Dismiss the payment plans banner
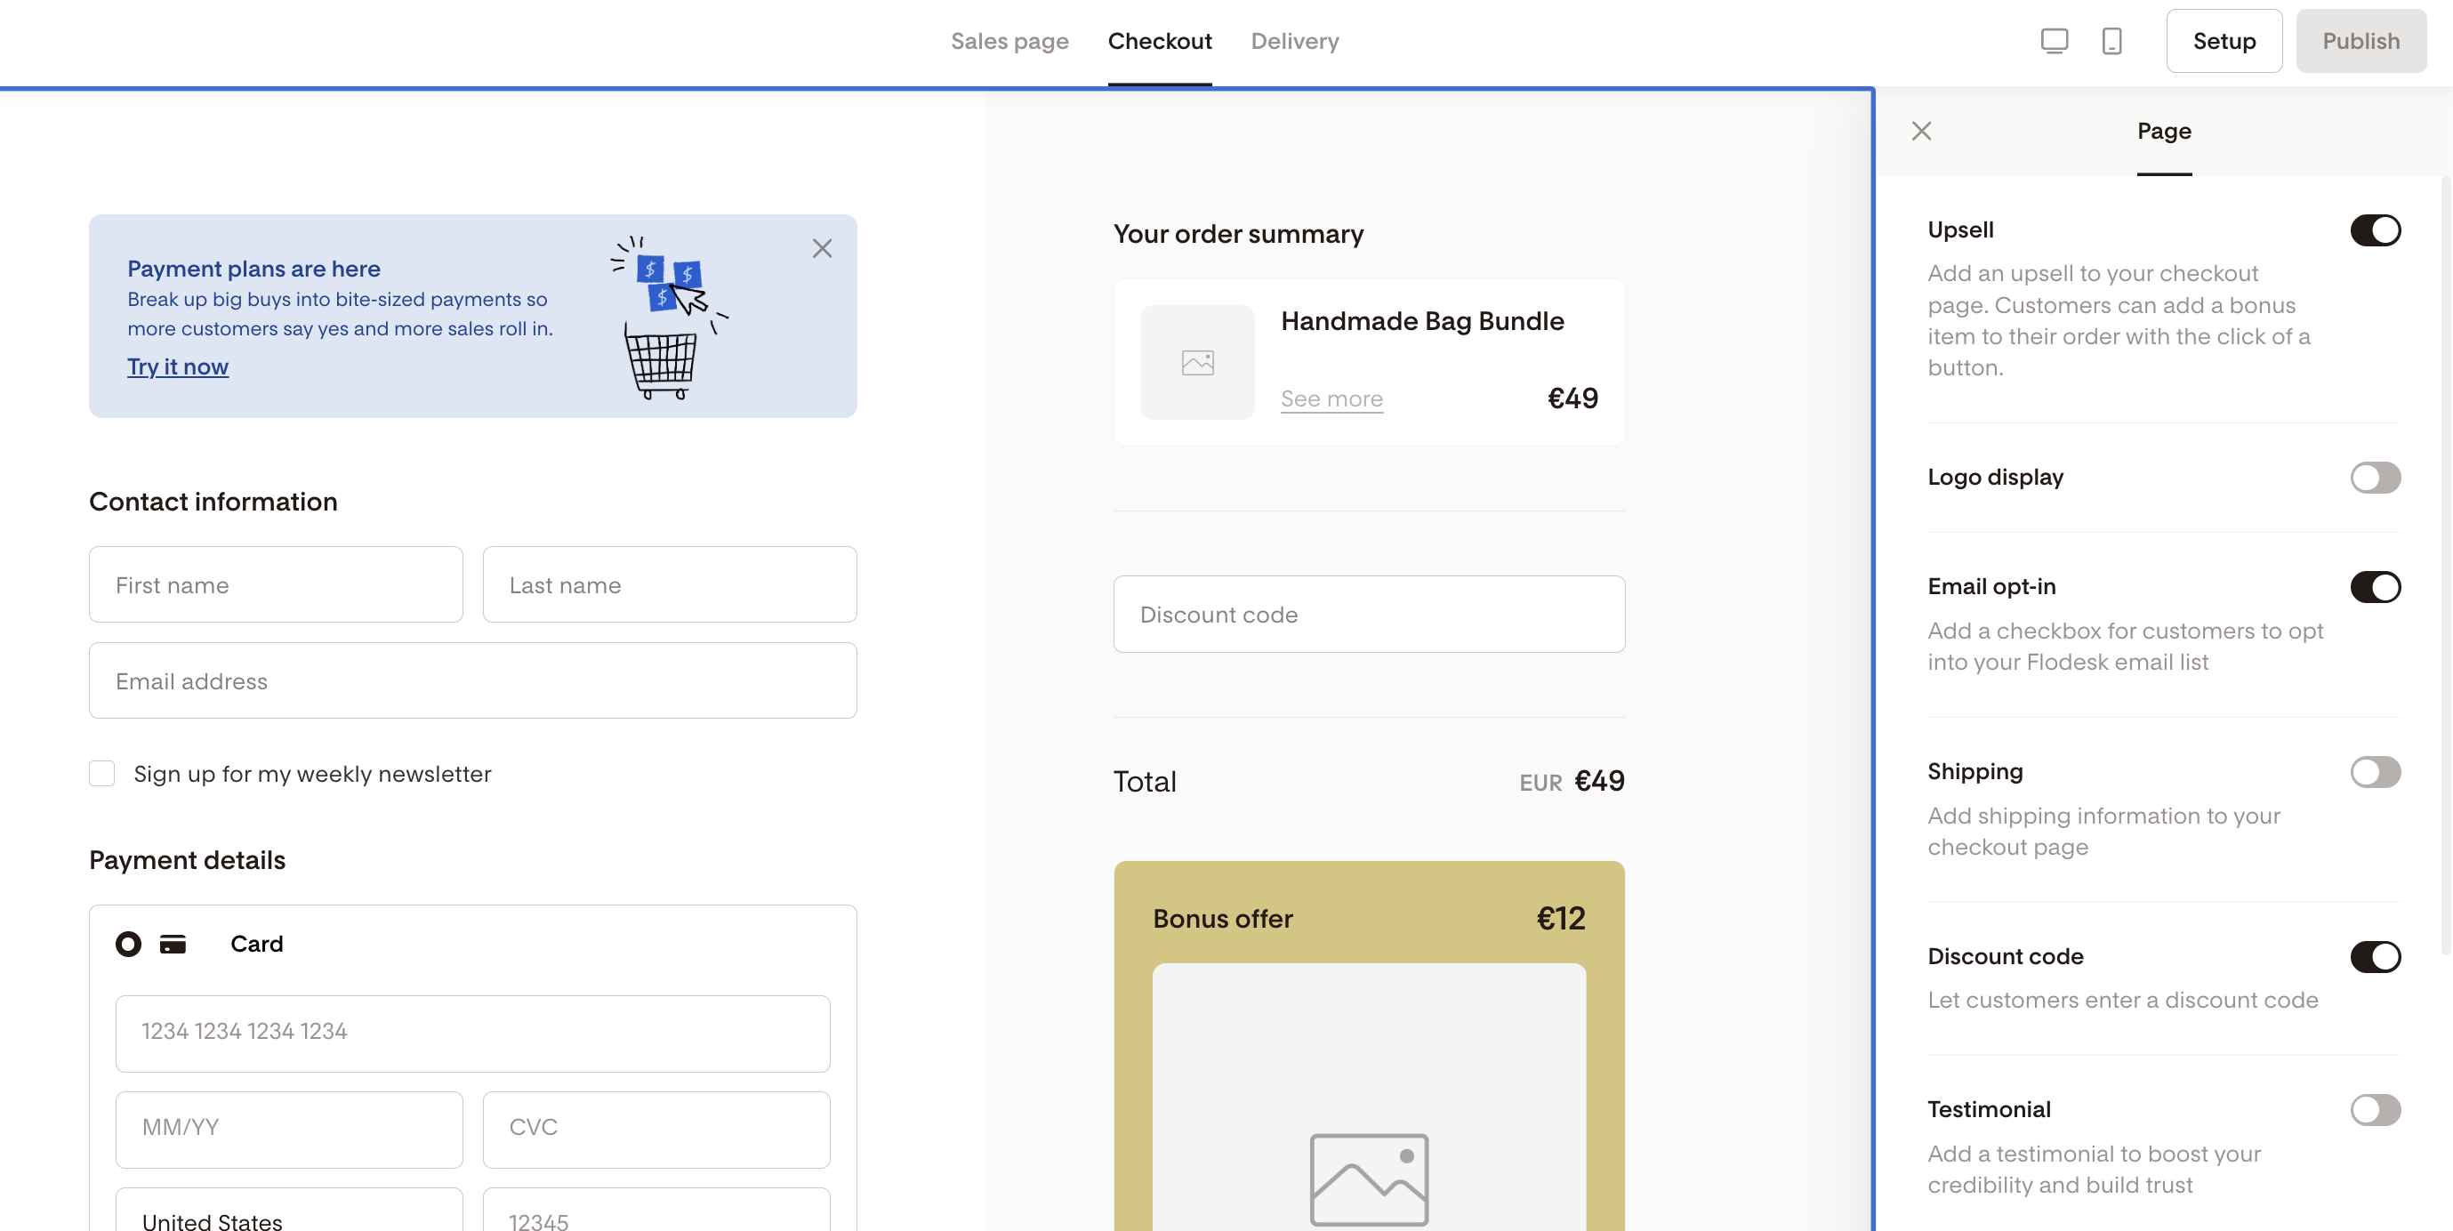 (822, 248)
